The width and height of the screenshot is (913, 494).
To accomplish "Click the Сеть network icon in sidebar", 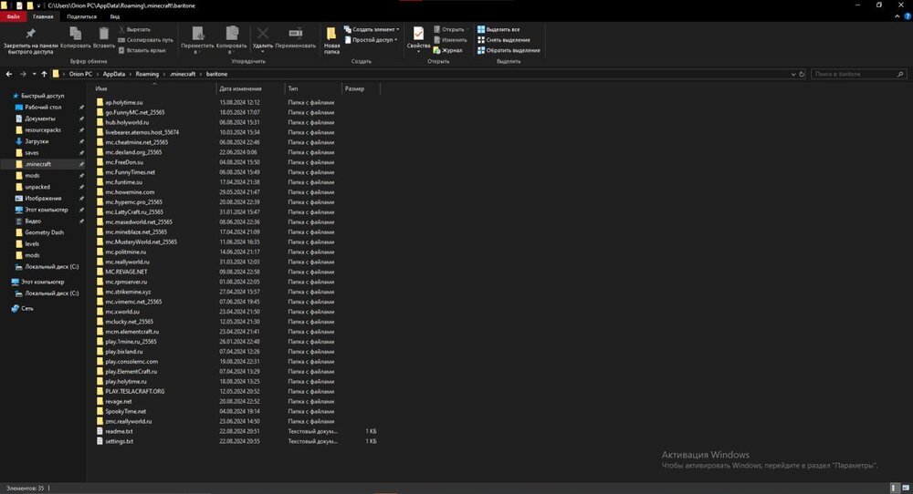I will (16, 309).
